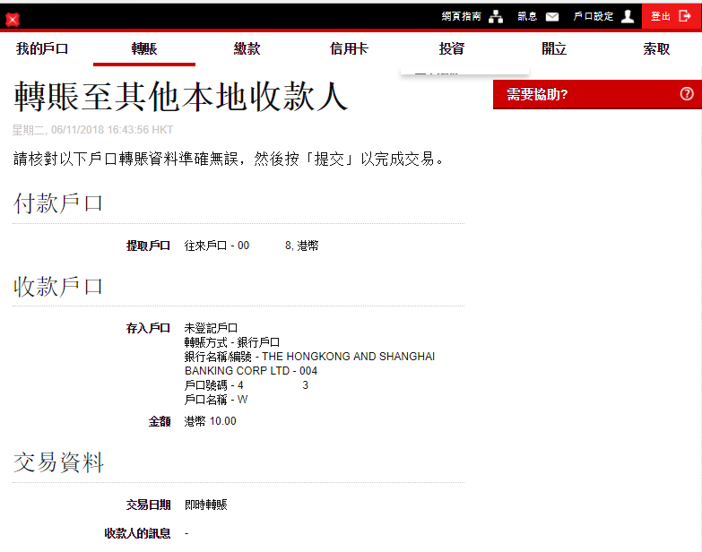Click the 港幣 10.00 amount value
Viewport: 702px width, 552px height.
pyautogui.click(x=211, y=421)
